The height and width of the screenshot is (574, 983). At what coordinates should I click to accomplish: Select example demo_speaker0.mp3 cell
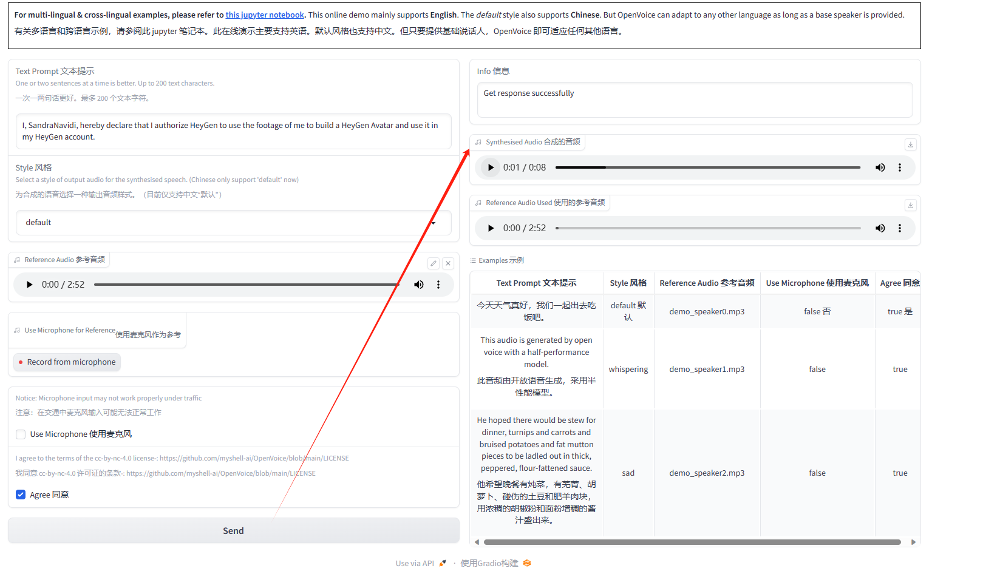[707, 311]
